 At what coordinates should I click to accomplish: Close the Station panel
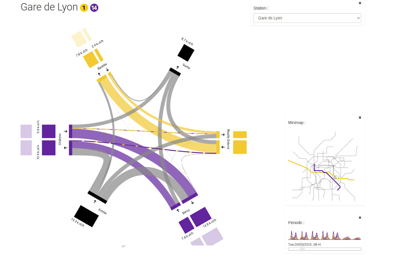(x=360, y=3)
